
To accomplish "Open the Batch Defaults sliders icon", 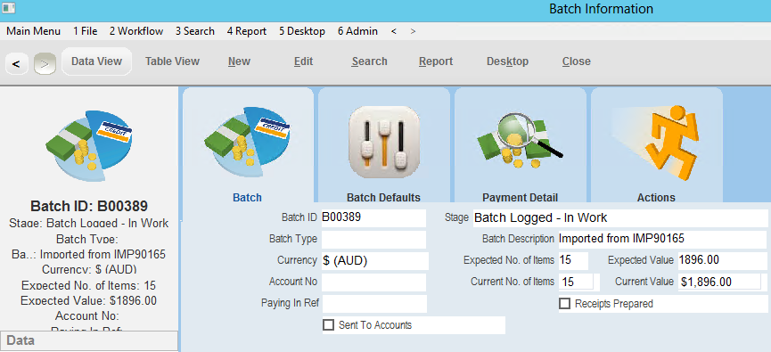I will pos(384,142).
